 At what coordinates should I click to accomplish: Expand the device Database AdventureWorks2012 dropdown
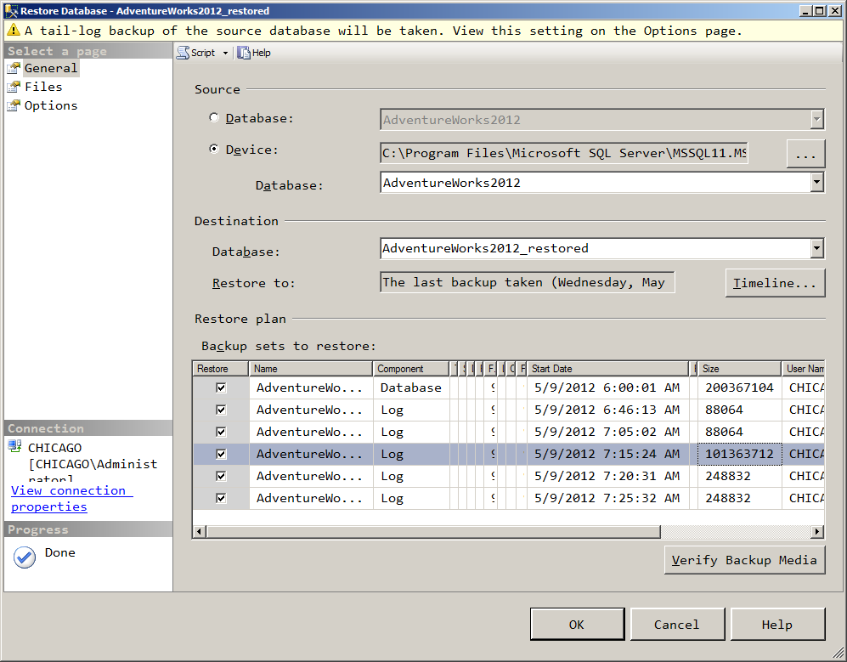click(816, 182)
